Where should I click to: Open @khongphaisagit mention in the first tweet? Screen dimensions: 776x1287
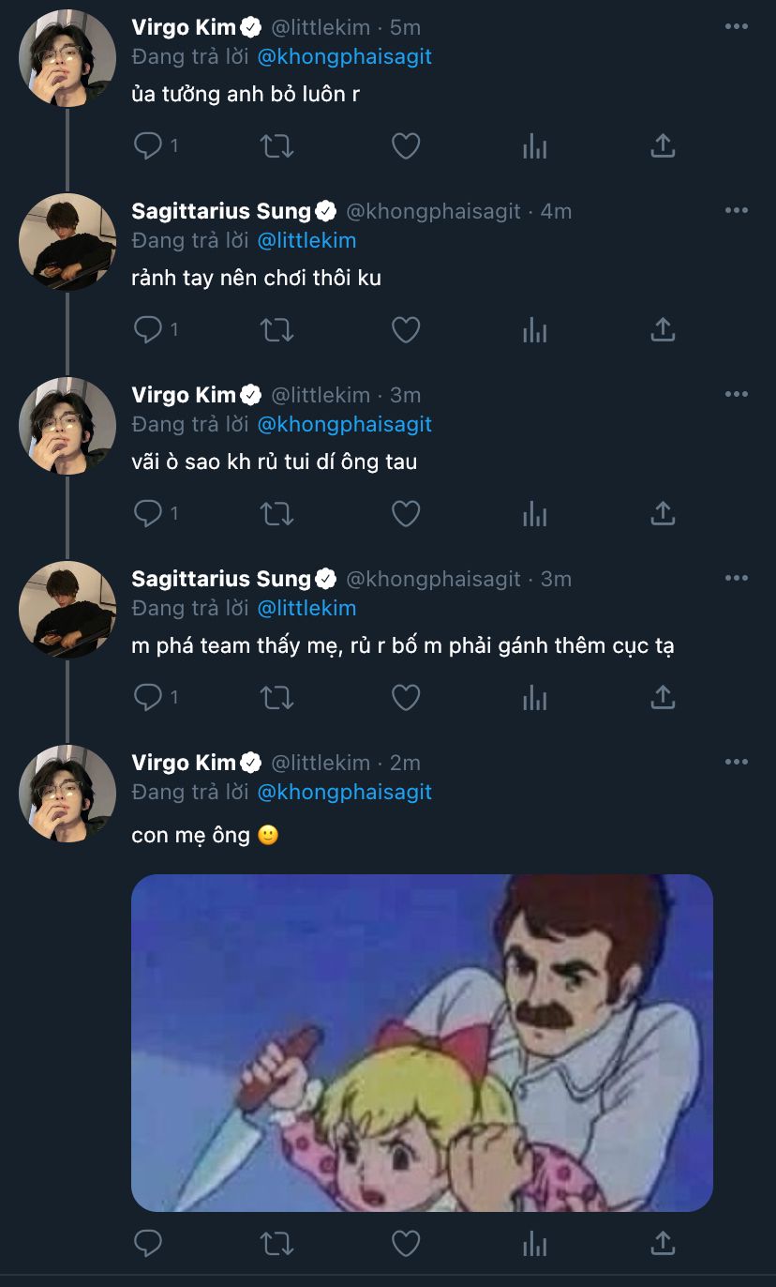pyautogui.click(x=345, y=56)
